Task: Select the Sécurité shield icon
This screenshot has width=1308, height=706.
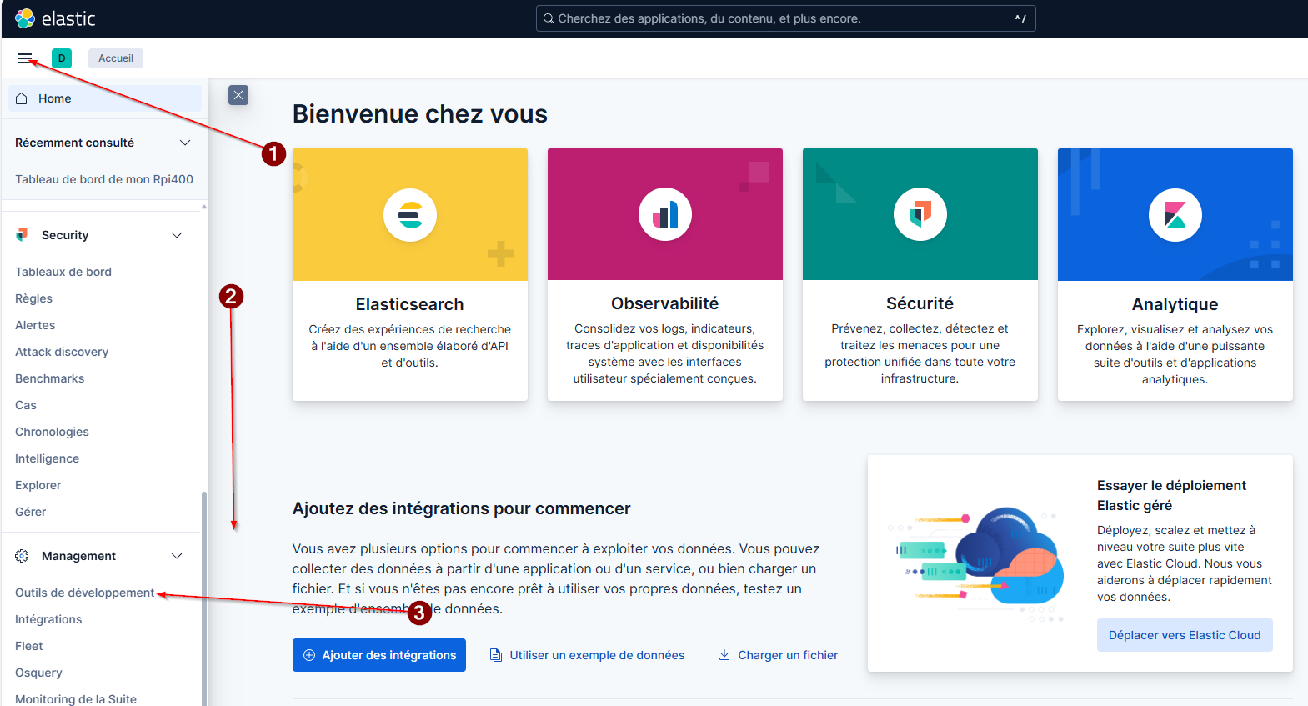Action: pos(920,215)
